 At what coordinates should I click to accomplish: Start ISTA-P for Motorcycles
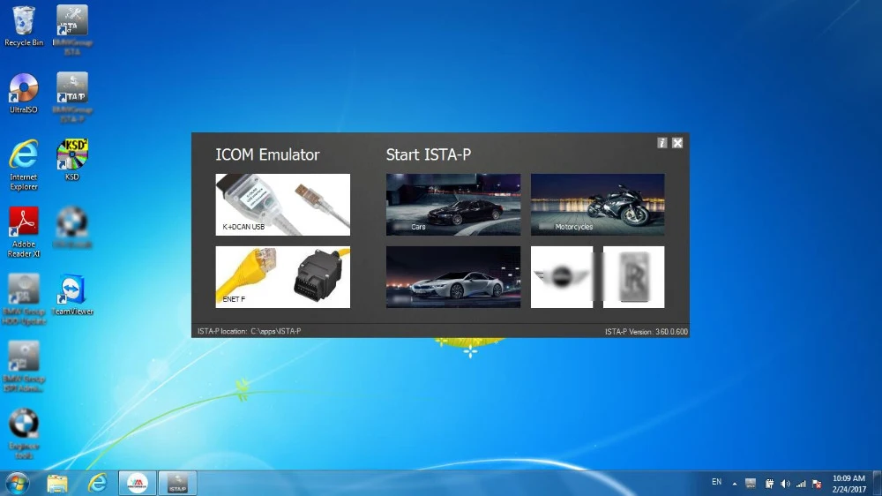point(597,205)
